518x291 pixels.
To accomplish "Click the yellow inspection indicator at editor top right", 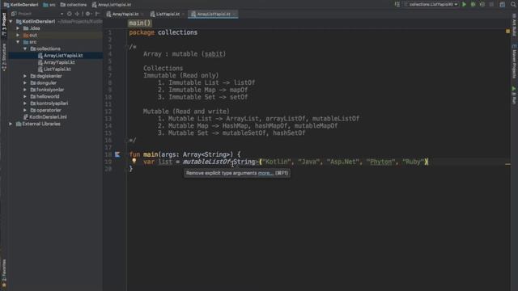I will click(x=507, y=32).
